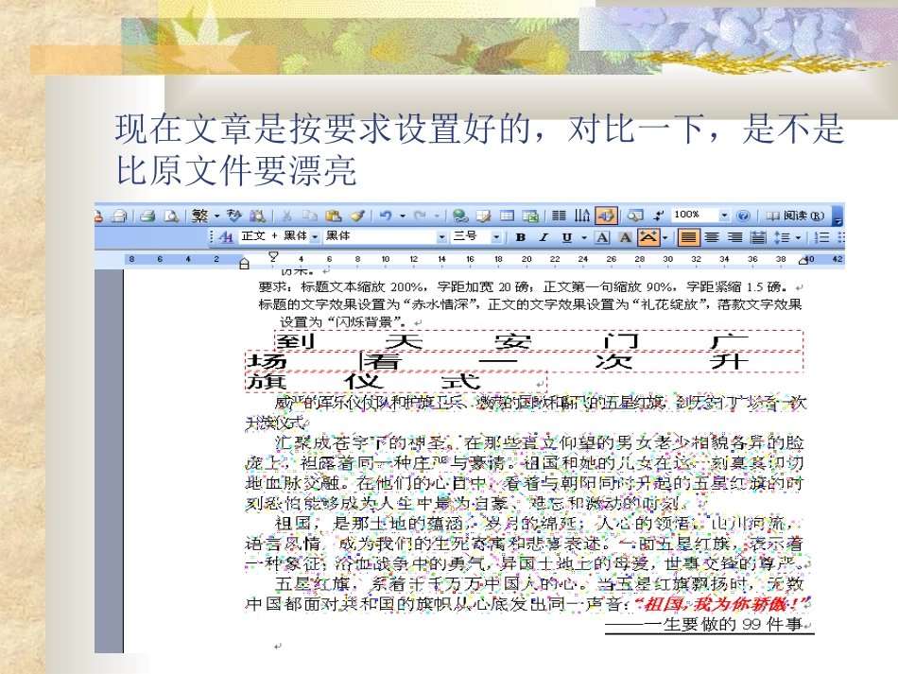Image resolution: width=898 pixels, height=674 pixels.
Task: Click the Copy icon
Action: click(310, 216)
